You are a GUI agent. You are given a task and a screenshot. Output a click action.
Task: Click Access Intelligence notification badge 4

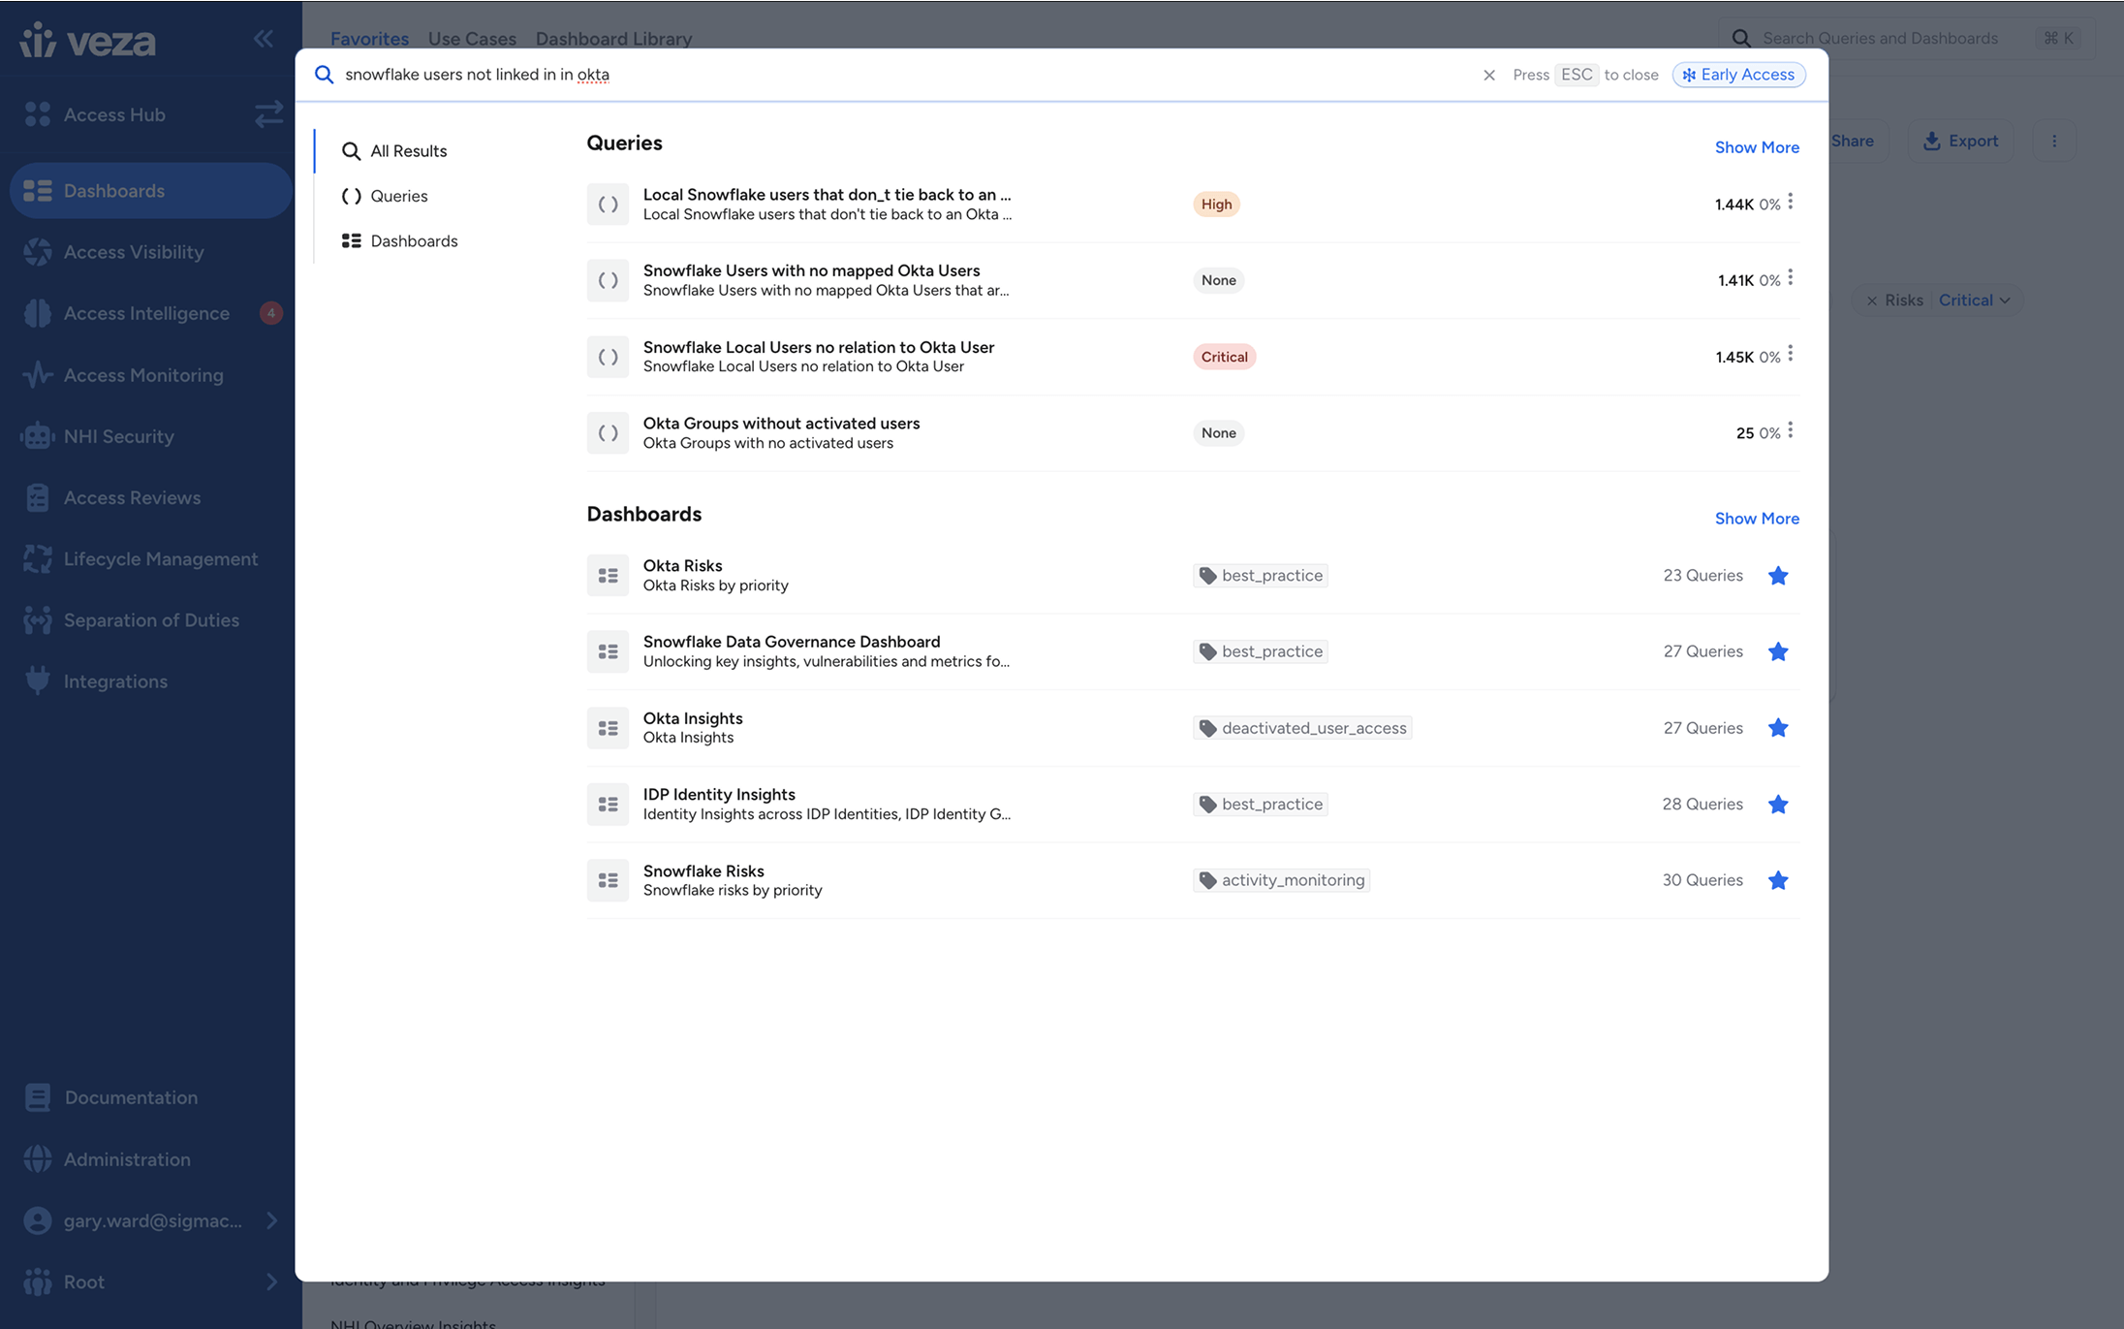pyautogui.click(x=271, y=313)
